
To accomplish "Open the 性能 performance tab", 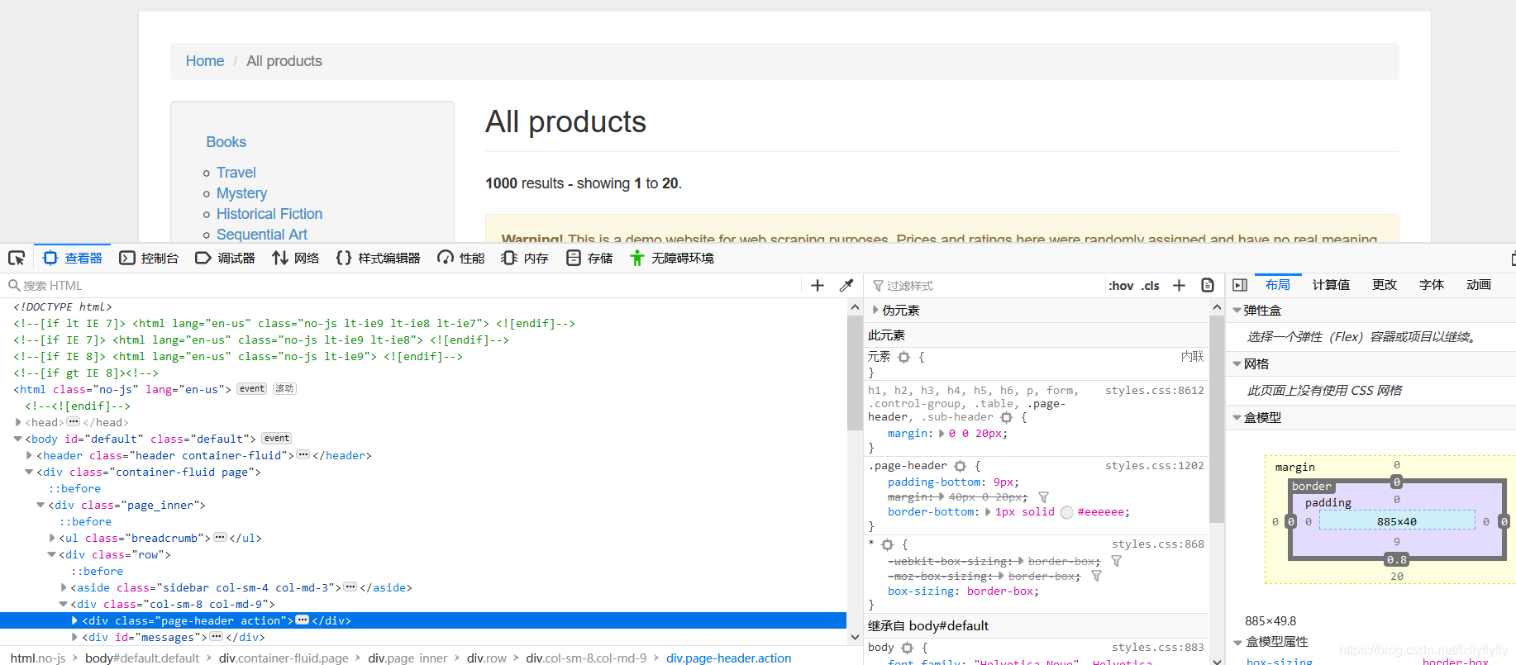I will (461, 258).
